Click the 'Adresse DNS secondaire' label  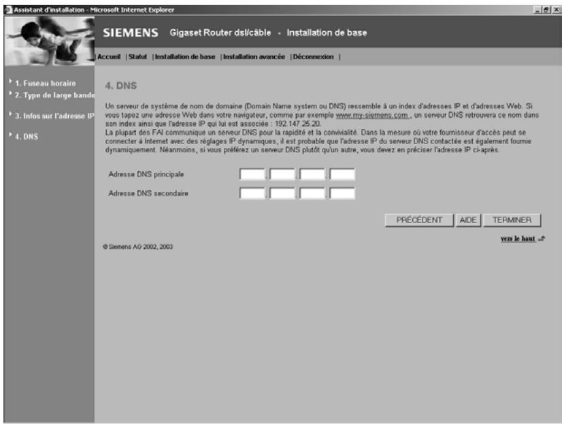click(148, 193)
